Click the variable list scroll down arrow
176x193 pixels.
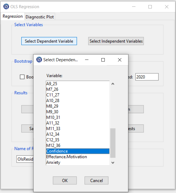pos(113,163)
